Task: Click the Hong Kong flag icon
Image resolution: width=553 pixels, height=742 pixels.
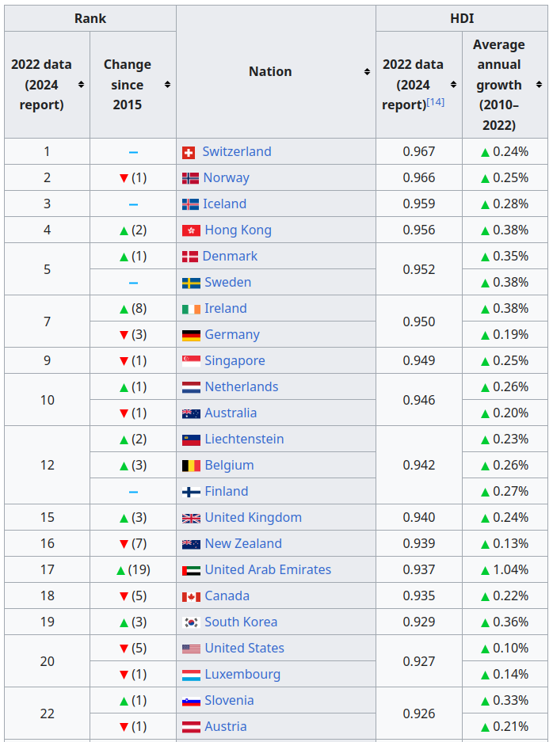Action: (x=191, y=230)
